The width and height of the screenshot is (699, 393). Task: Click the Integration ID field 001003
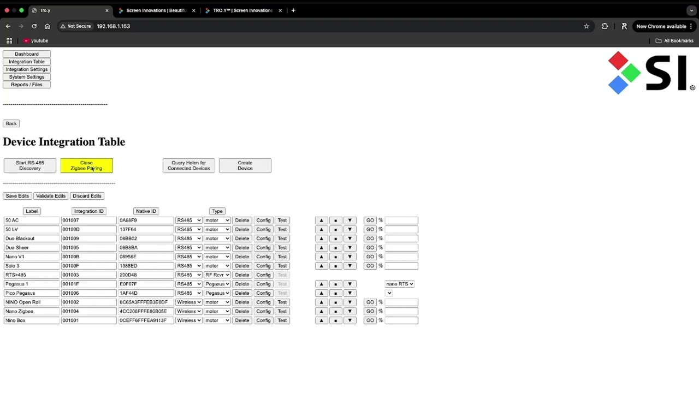coord(88,275)
